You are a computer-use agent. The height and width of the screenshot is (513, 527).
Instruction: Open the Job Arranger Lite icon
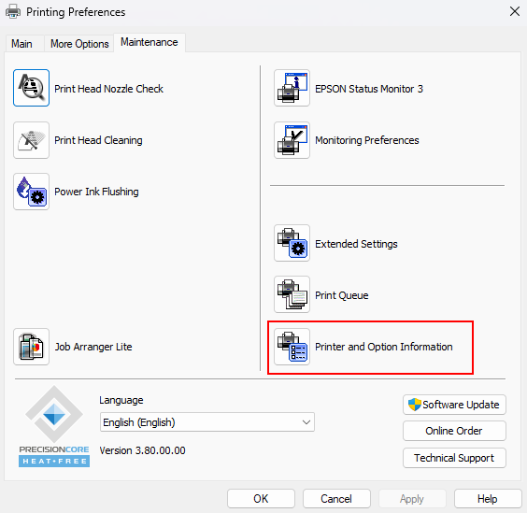point(31,347)
